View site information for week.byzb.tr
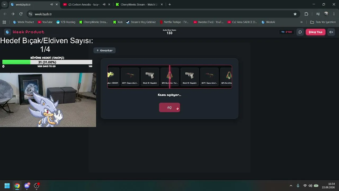The height and width of the screenshot is (191, 339). tap(30, 14)
